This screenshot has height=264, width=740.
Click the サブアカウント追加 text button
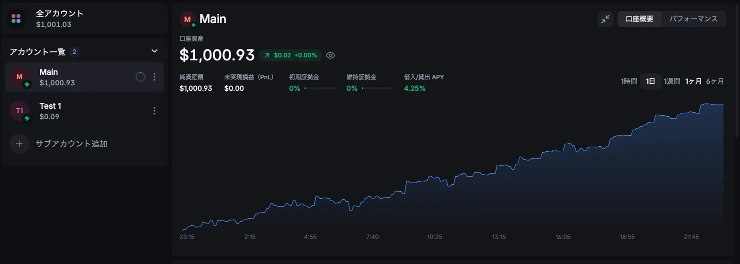tap(71, 144)
